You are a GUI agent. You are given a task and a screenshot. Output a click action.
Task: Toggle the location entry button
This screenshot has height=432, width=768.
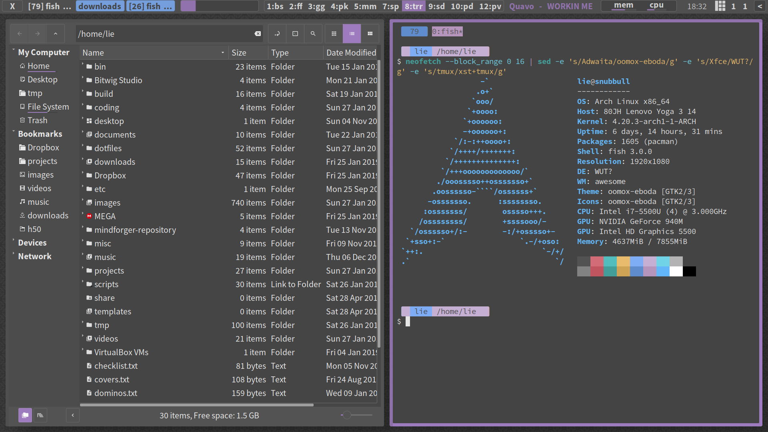pos(277,34)
